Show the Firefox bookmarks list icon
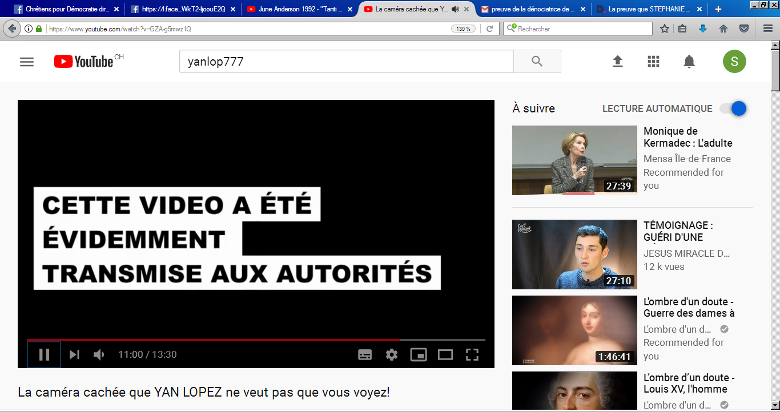780x412 pixels. pos(682,29)
